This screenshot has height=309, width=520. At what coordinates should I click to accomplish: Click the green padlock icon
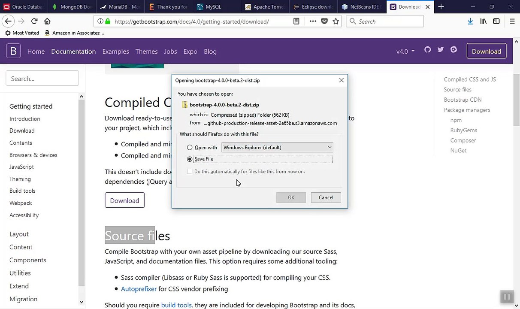coord(107,21)
